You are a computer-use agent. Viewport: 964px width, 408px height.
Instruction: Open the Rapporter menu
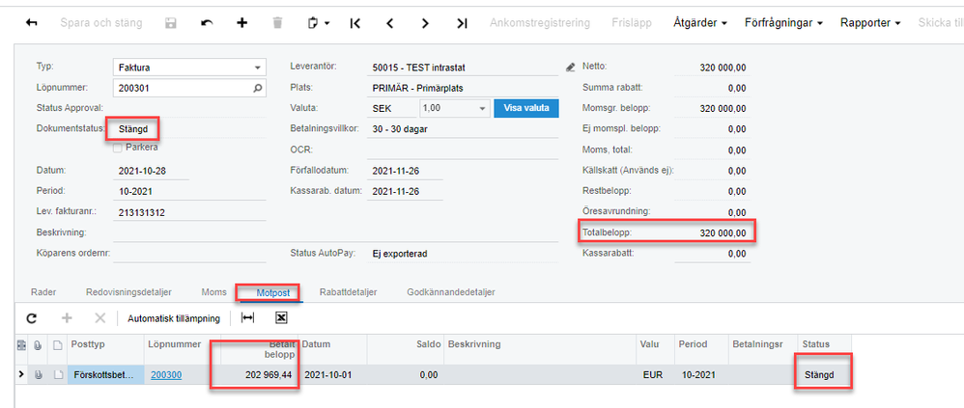870,22
